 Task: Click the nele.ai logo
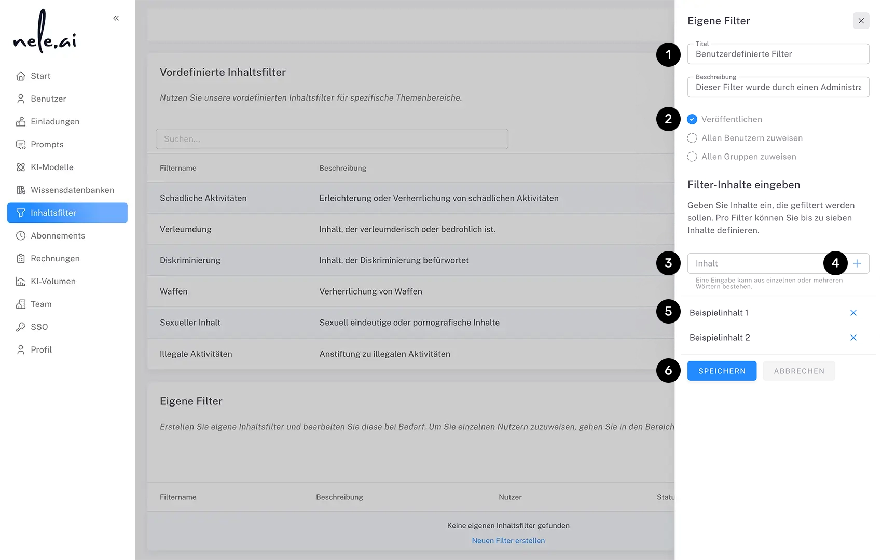pos(45,31)
